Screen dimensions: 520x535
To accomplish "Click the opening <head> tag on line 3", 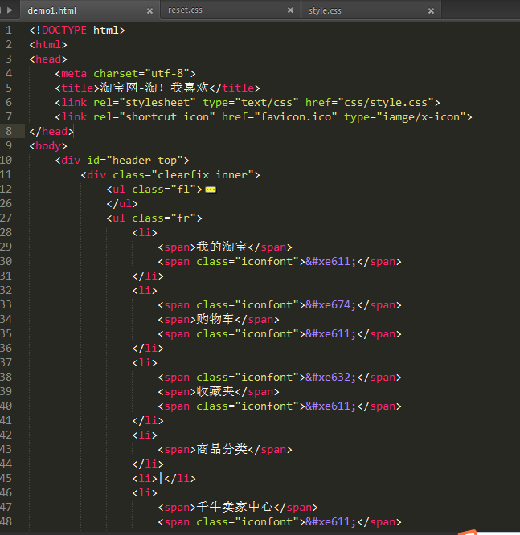I will [48, 59].
